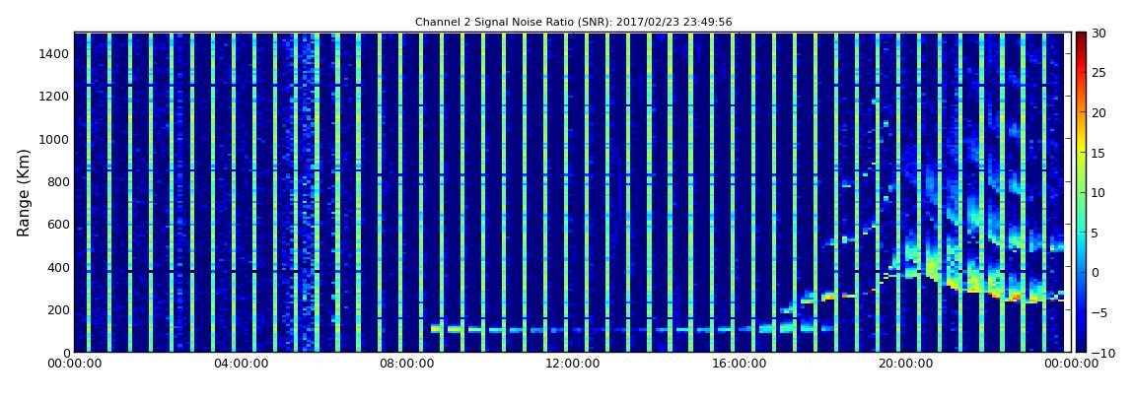Image resolution: width=1134 pixels, height=401 pixels.
Task: Click the Range (Km) axis label
Action: coord(24,194)
